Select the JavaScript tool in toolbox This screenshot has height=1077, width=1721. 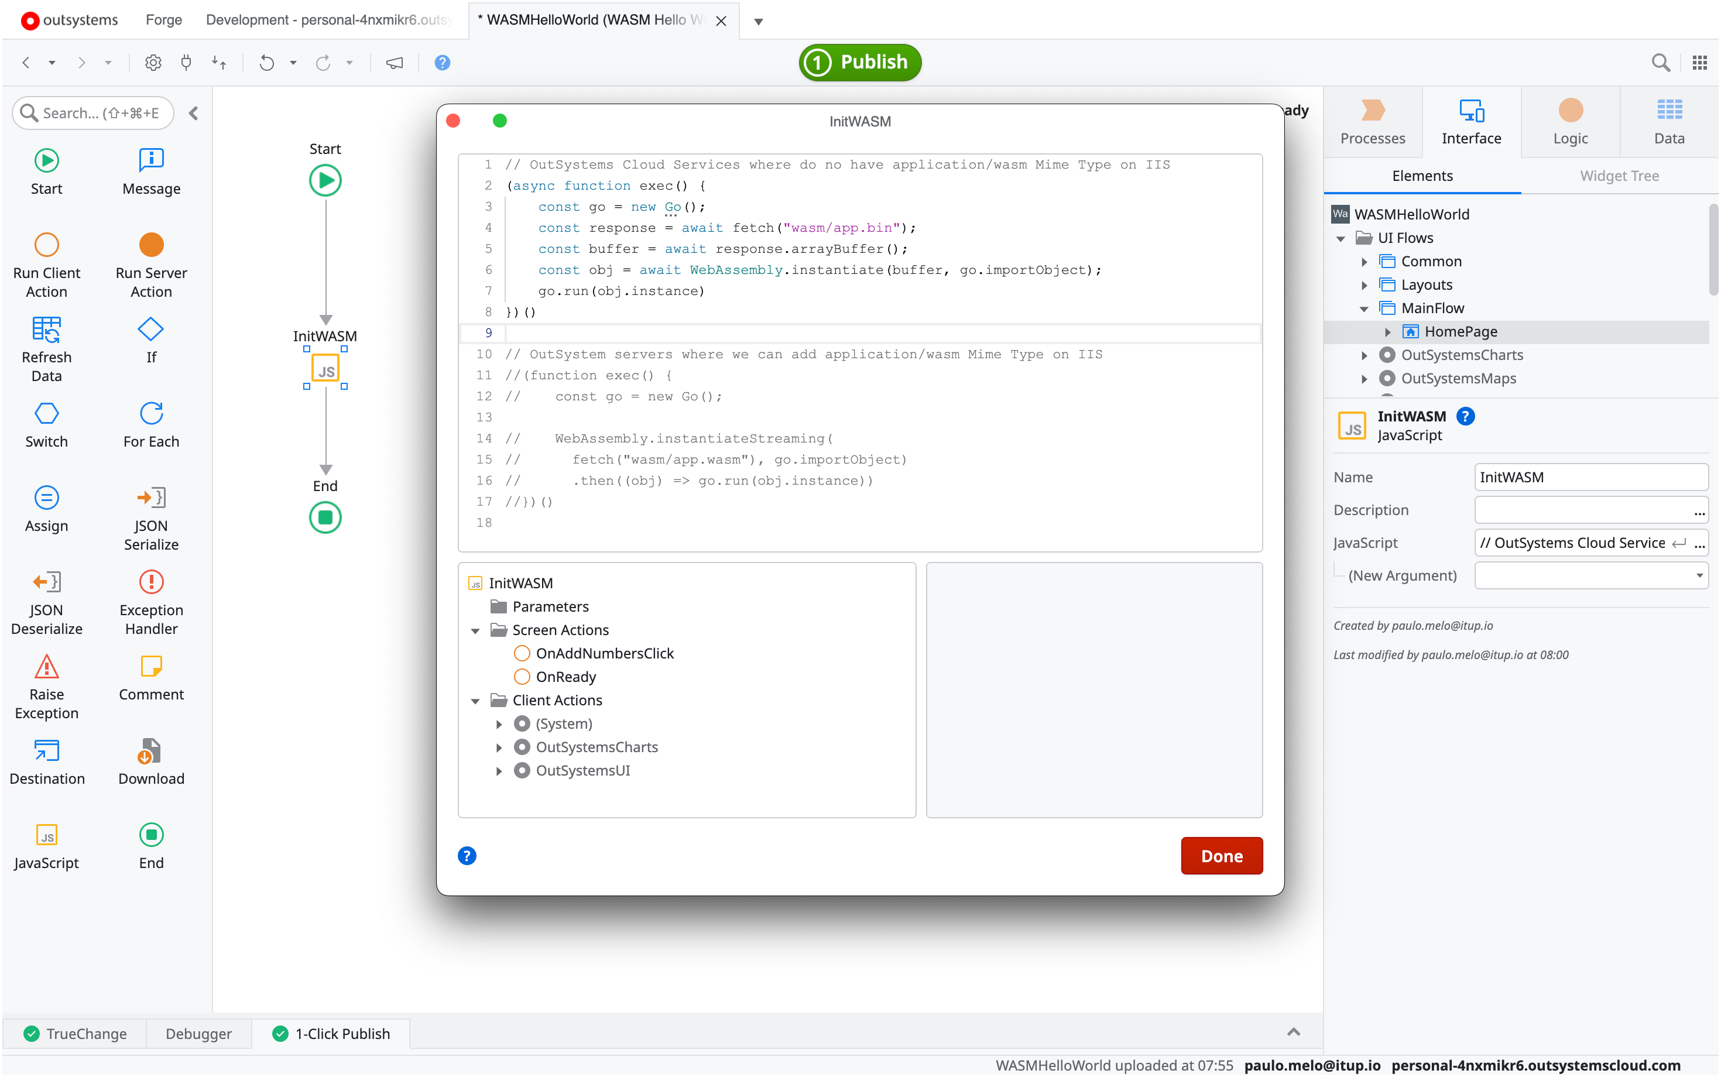pyautogui.click(x=46, y=845)
